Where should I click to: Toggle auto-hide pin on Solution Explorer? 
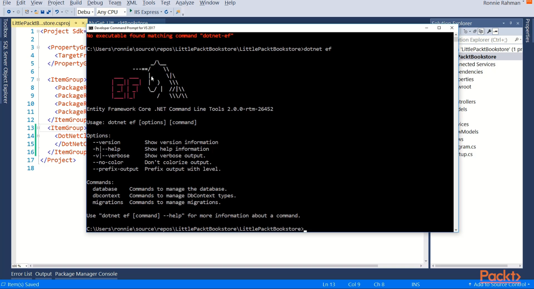(x=511, y=23)
